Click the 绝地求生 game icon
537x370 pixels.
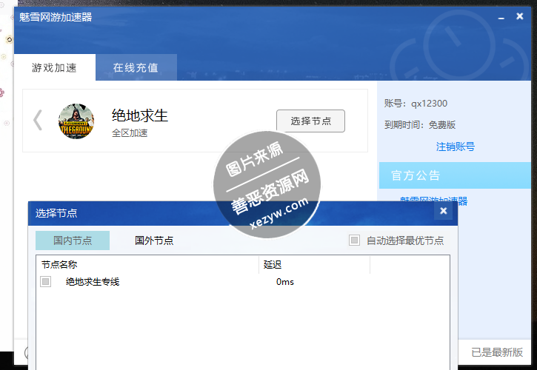click(76, 121)
